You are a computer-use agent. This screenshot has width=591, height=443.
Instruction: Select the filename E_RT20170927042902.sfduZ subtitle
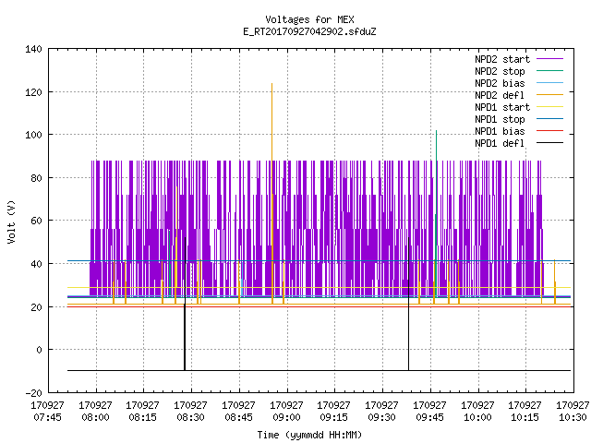coord(309,31)
